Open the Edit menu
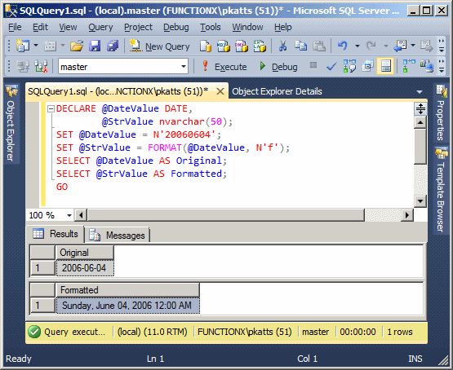Image resolution: width=453 pixels, height=370 pixels. tap(40, 27)
